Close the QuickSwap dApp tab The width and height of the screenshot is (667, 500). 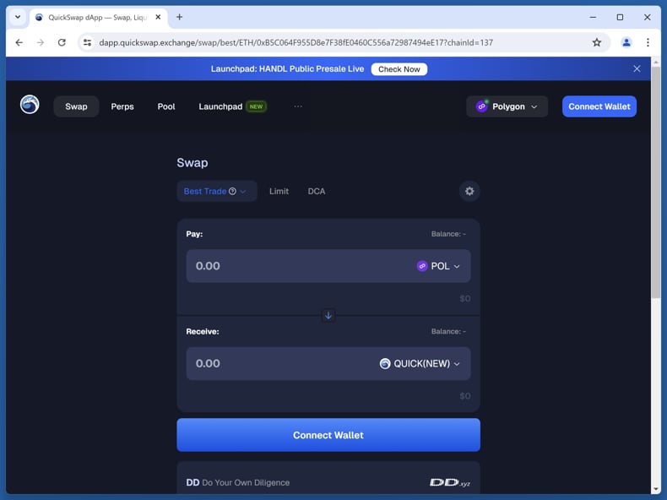pos(158,17)
